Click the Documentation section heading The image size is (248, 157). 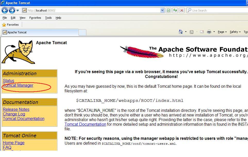click(x=20, y=102)
